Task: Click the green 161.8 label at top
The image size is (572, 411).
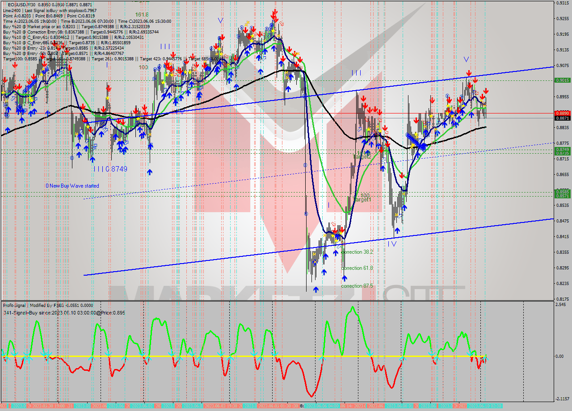Action: (142, 14)
